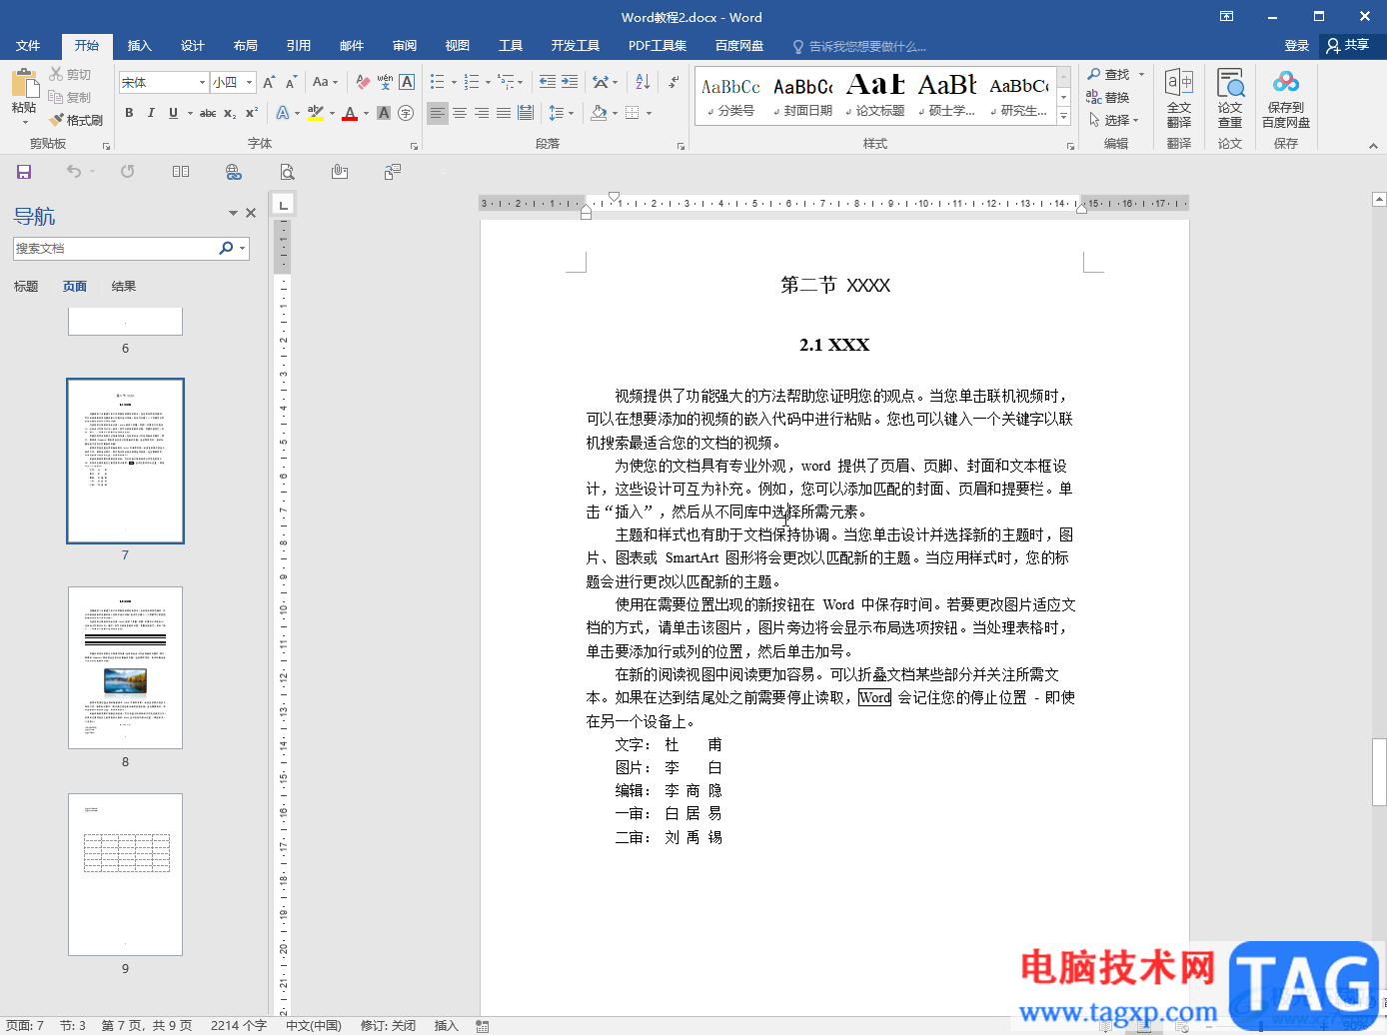1387x1035 pixels.
Task: Apply character border with the boxed A icon
Action: (x=407, y=82)
